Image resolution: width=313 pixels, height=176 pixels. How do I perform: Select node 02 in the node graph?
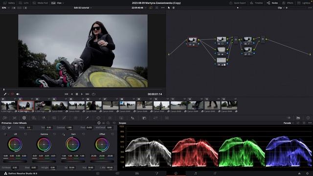click(222, 41)
